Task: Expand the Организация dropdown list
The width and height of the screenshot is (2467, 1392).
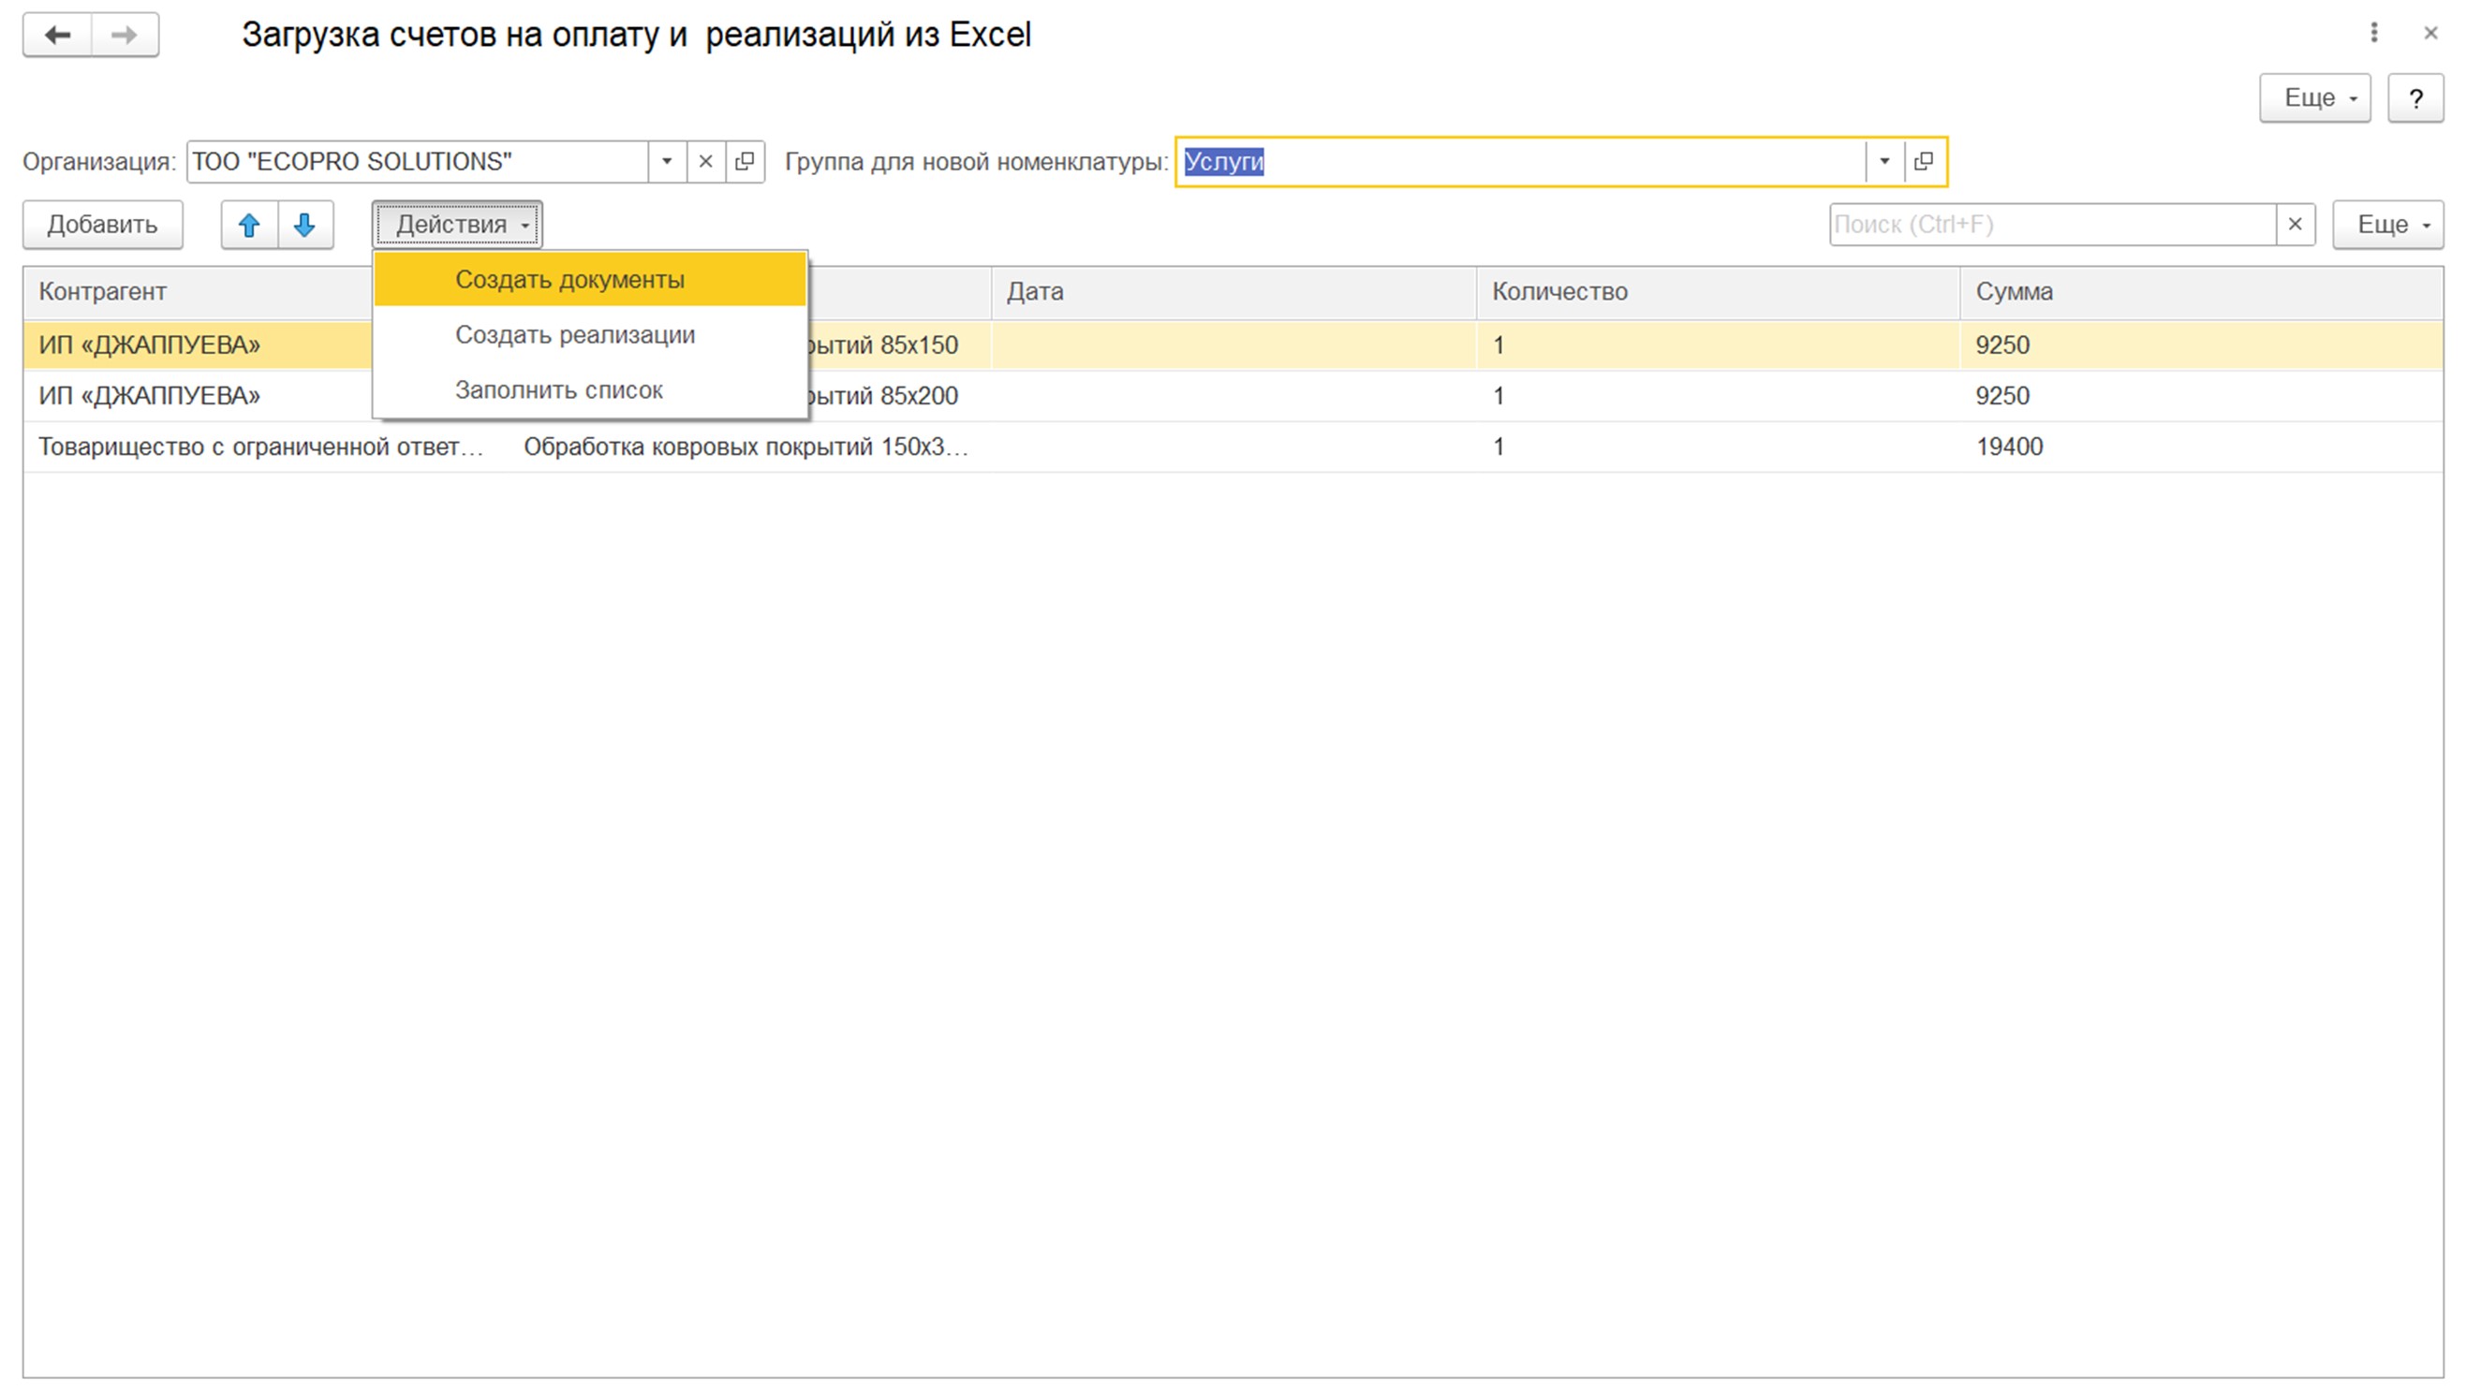Action: [668, 162]
